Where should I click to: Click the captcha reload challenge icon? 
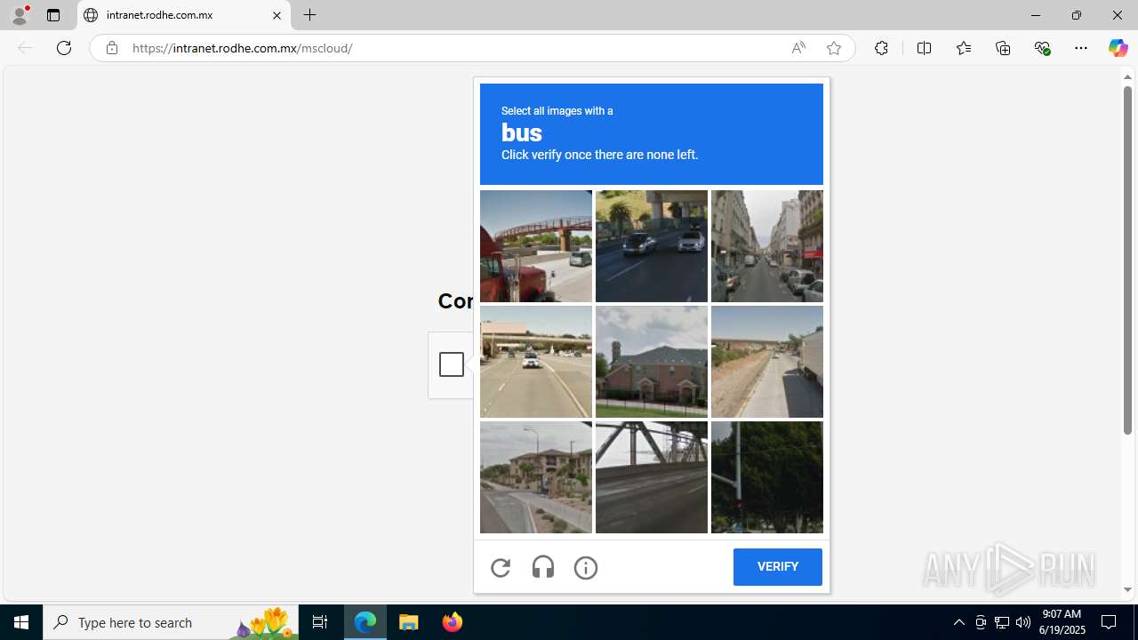501,567
